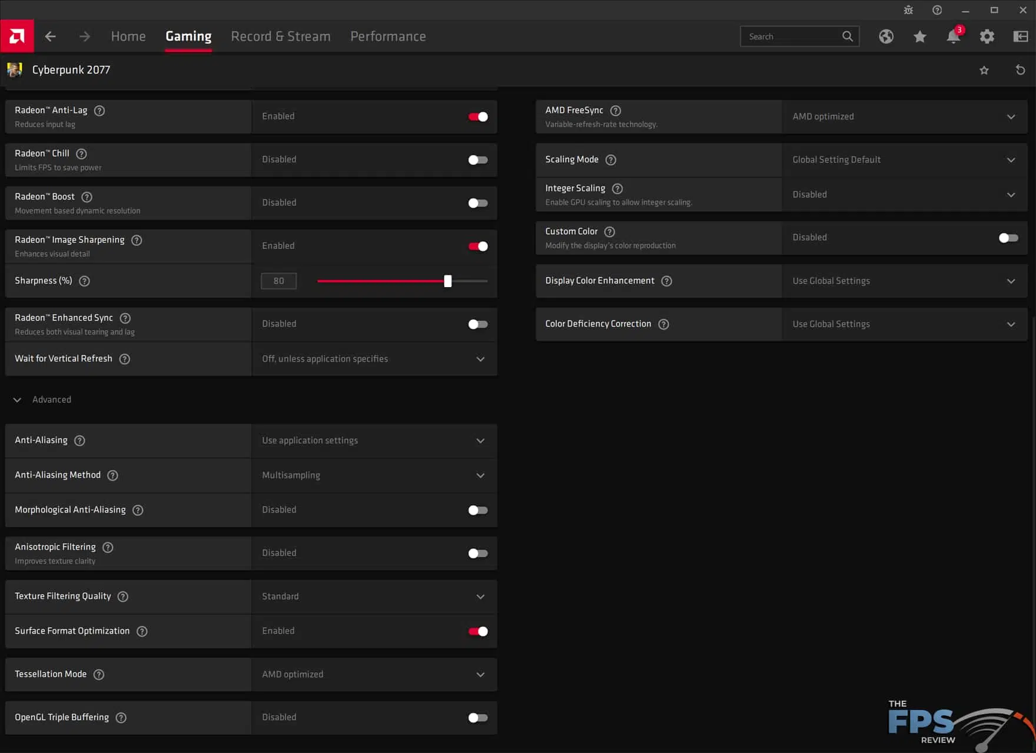Screen dimensions: 1036x753
Task: Open help for Sharpness (%)
Action: coord(84,281)
